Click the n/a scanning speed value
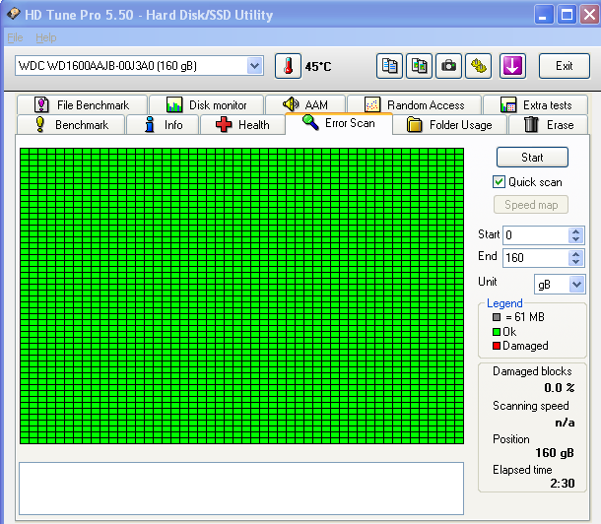Image resolution: width=601 pixels, height=524 pixels. (565, 423)
